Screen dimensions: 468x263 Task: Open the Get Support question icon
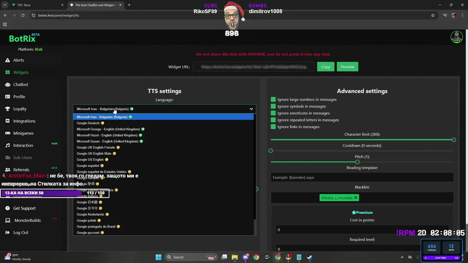point(7,208)
